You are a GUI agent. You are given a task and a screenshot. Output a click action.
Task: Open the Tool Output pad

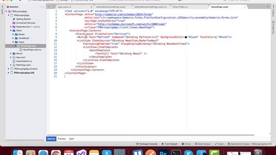pos(169,144)
